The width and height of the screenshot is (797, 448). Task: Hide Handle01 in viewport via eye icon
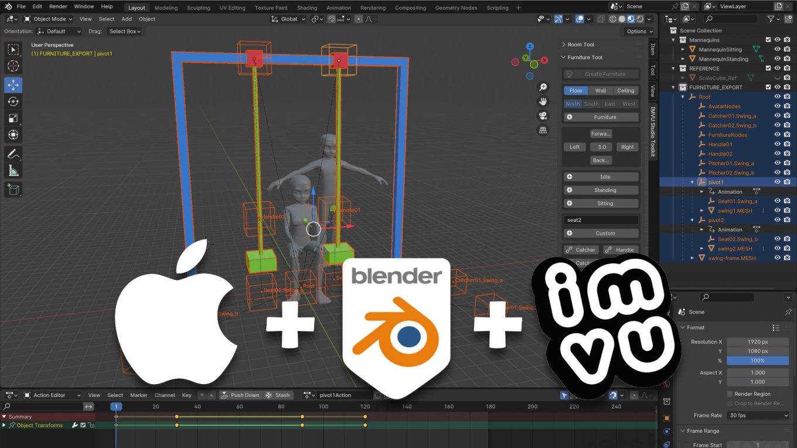click(x=778, y=144)
